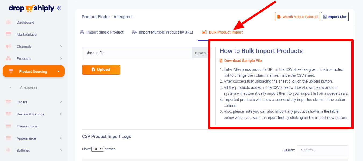Screen dimensions: 363x161
Task: Focus the Search logs input field
Action: click(322, 150)
